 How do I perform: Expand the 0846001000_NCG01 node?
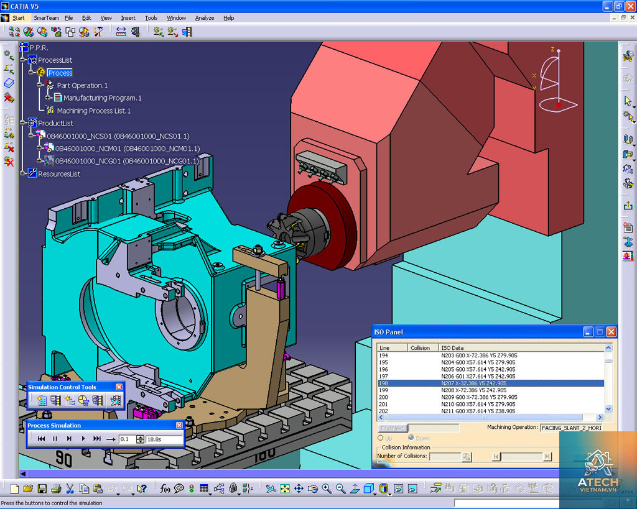(39, 161)
